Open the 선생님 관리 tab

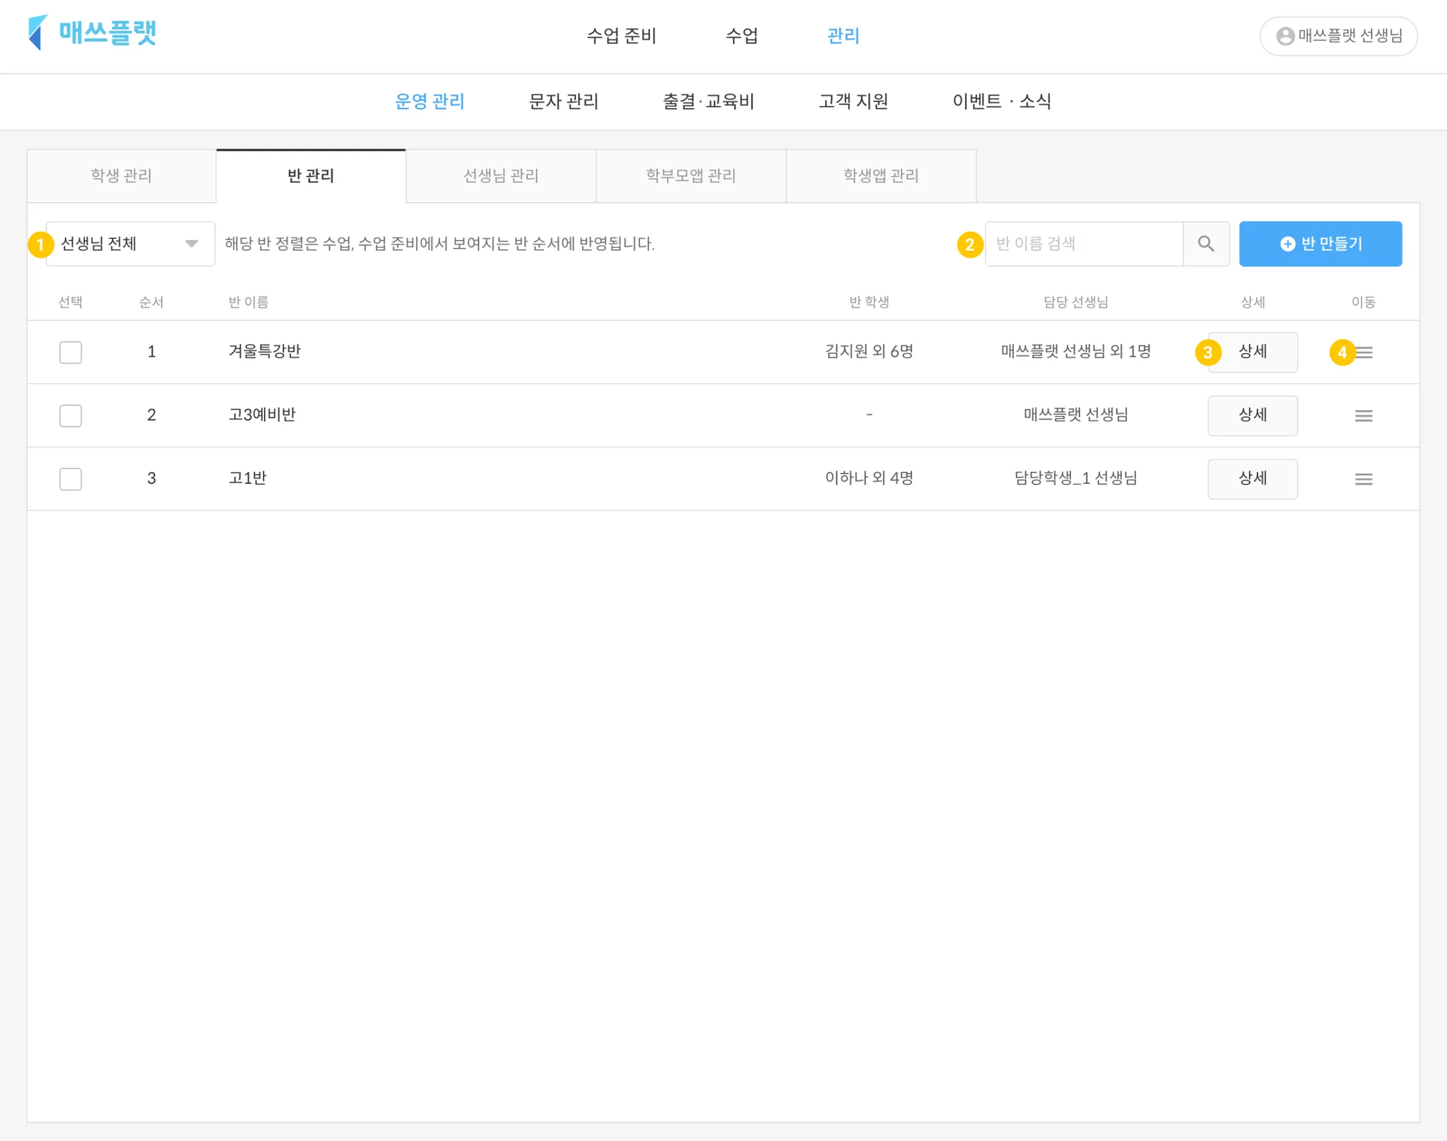501,176
